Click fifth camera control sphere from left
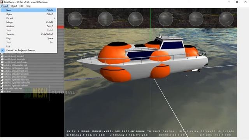This screenshot has height=140, width=249. [196, 19]
